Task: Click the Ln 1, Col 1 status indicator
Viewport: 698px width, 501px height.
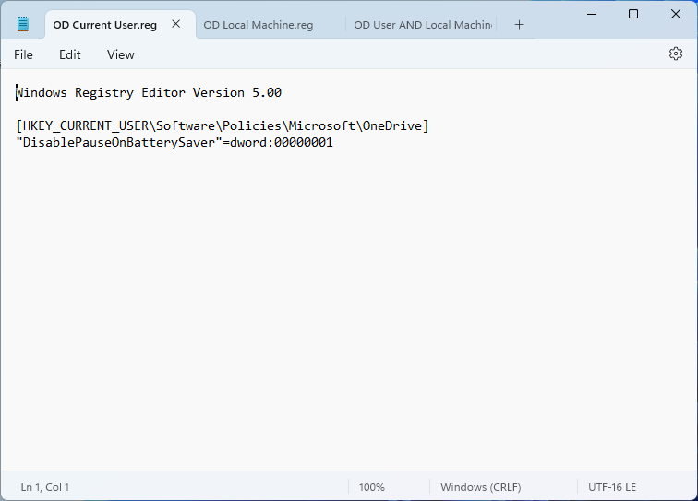Action: [x=45, y=487]
